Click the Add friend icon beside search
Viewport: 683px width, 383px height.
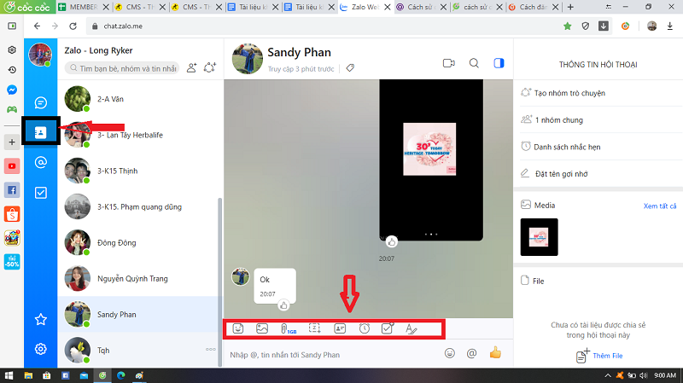pos(191,68)
